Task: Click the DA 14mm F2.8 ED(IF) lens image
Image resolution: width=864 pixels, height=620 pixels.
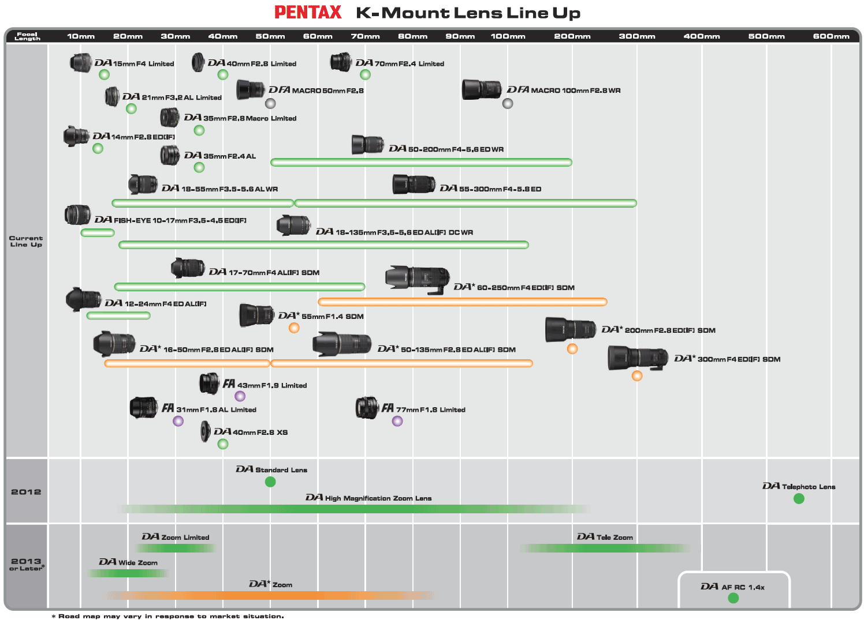Action: pyautogui.click(x=76, y=136)
